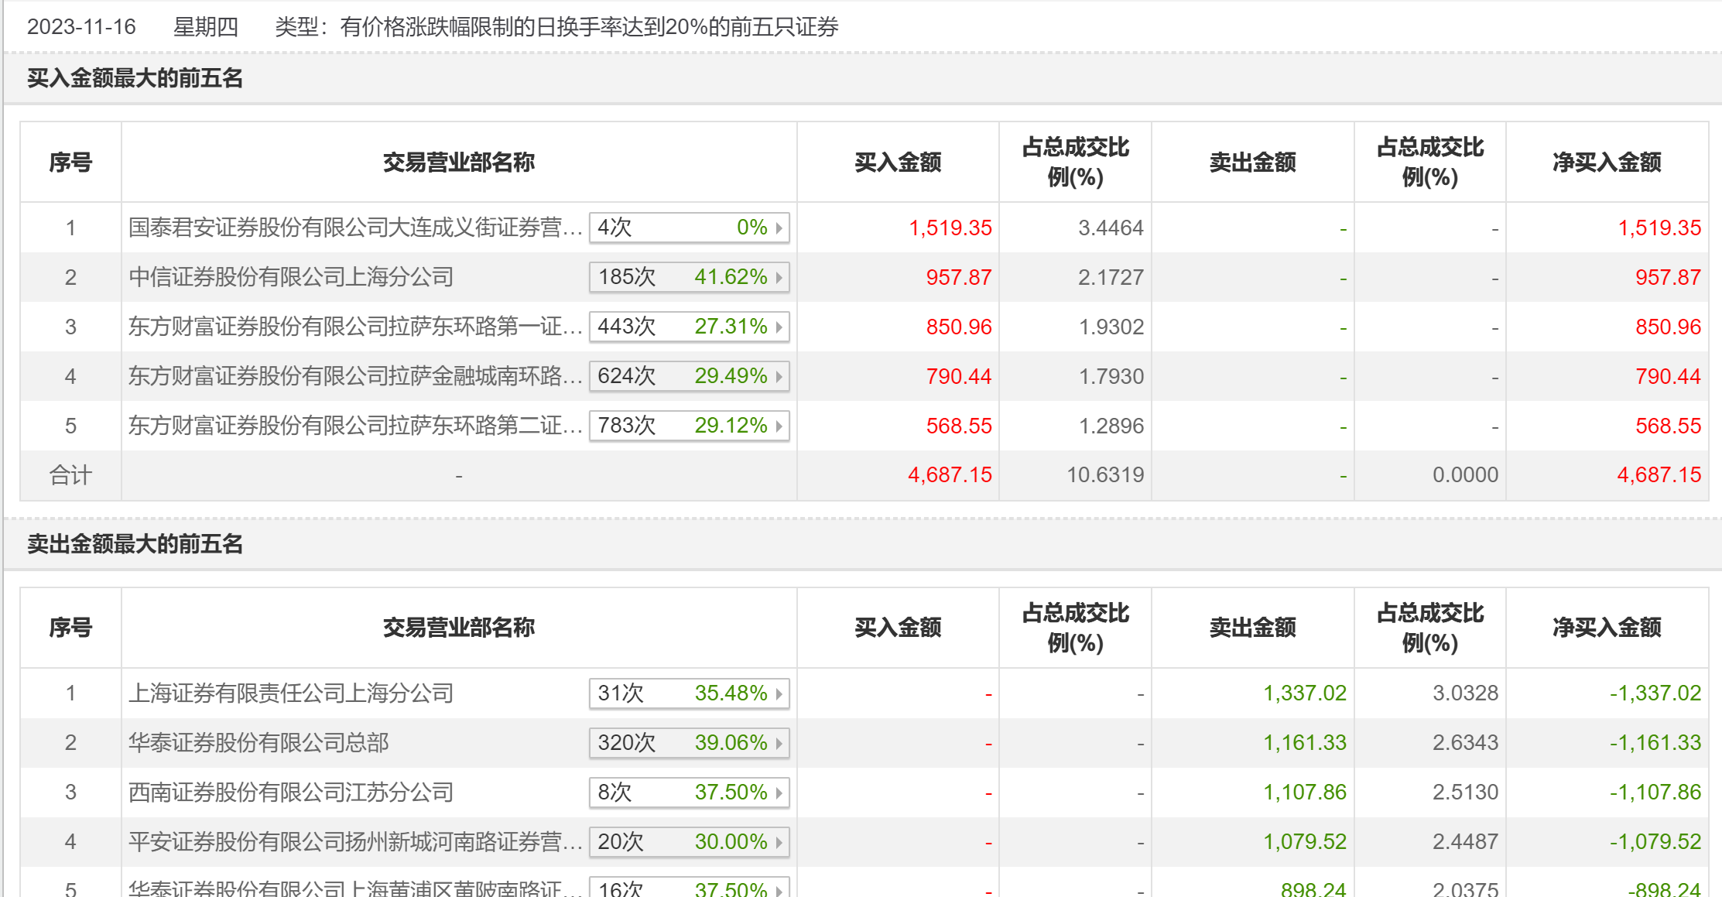This screenshot has width=1722, height=897.
Task: Expand the 20次 30.00% stats arrow
Action: click(x=779, y=842)
